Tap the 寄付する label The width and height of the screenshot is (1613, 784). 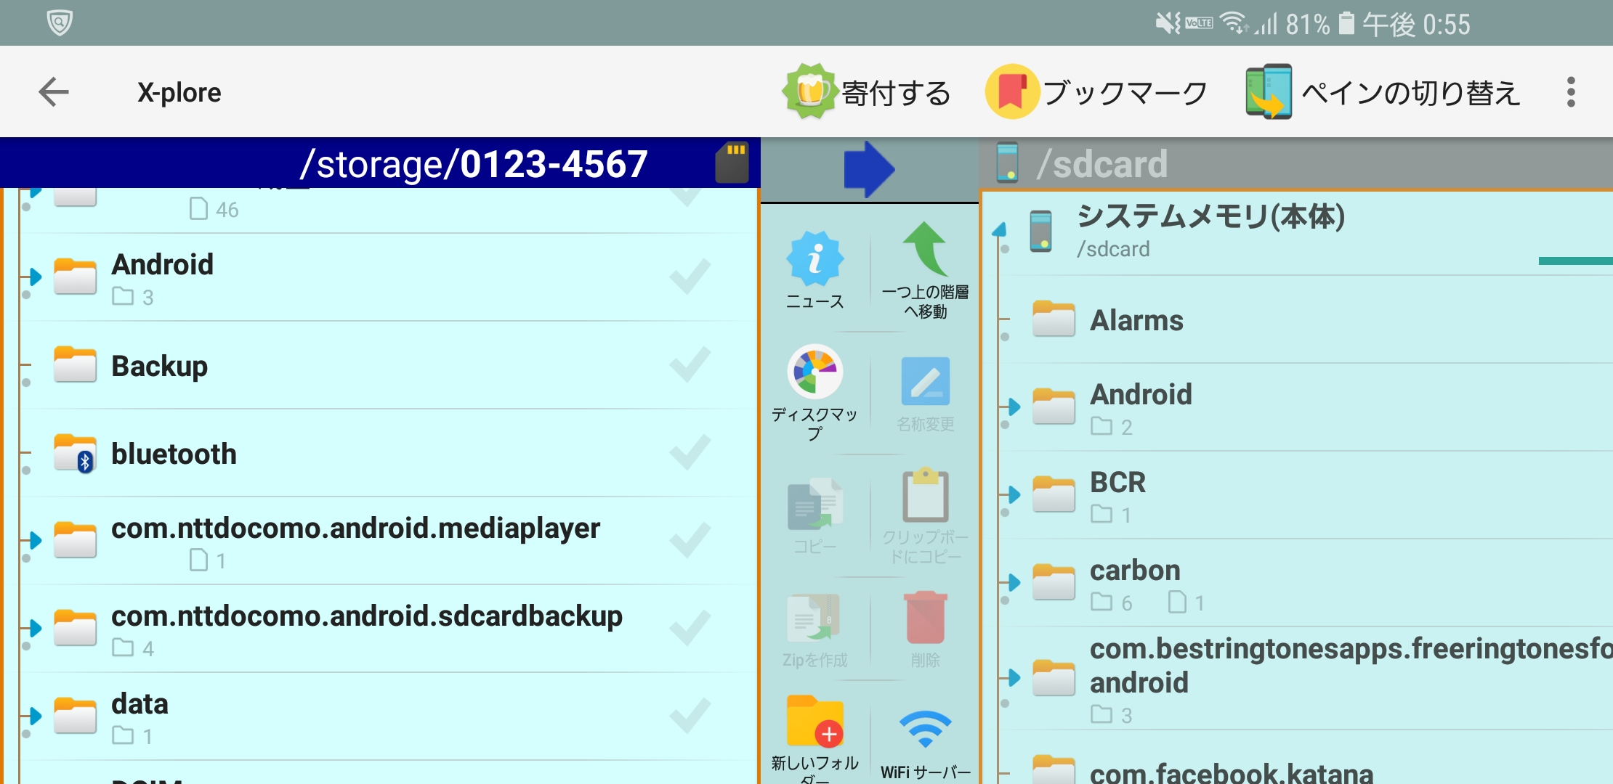896,93
